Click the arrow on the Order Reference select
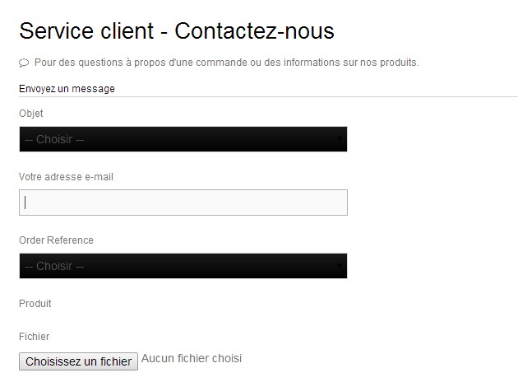518x382 pixels. pos(340,266)
